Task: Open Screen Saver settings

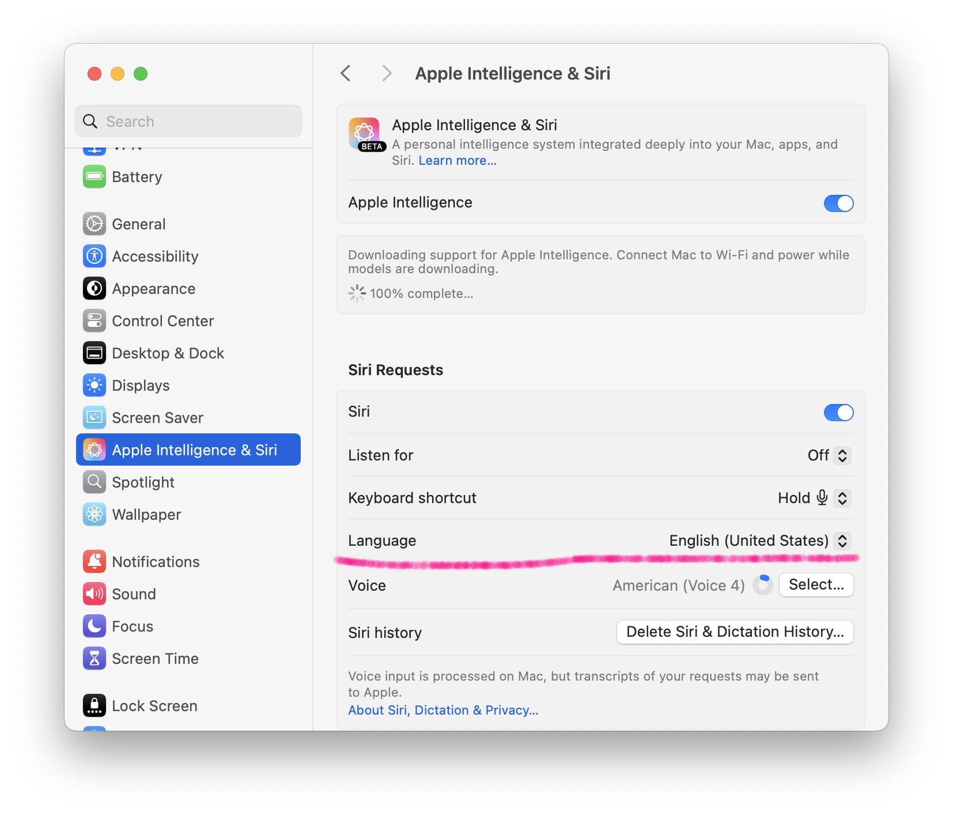Action: (188, 418)
